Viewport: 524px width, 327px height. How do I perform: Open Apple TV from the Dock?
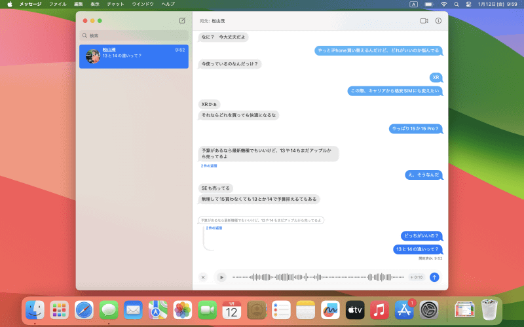pyautogui.click(x=355, y=310)
